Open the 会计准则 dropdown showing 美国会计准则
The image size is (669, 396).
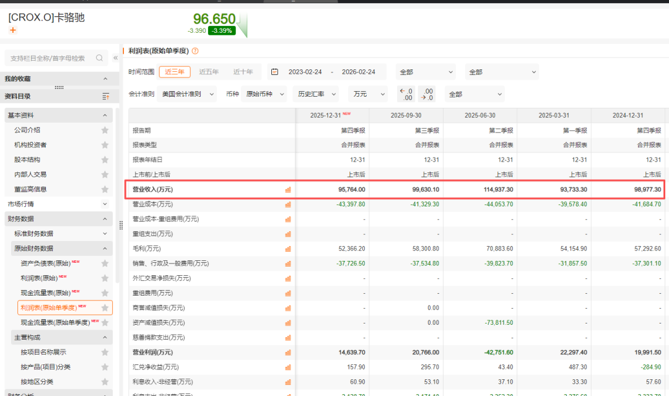[x=188, y=94]
